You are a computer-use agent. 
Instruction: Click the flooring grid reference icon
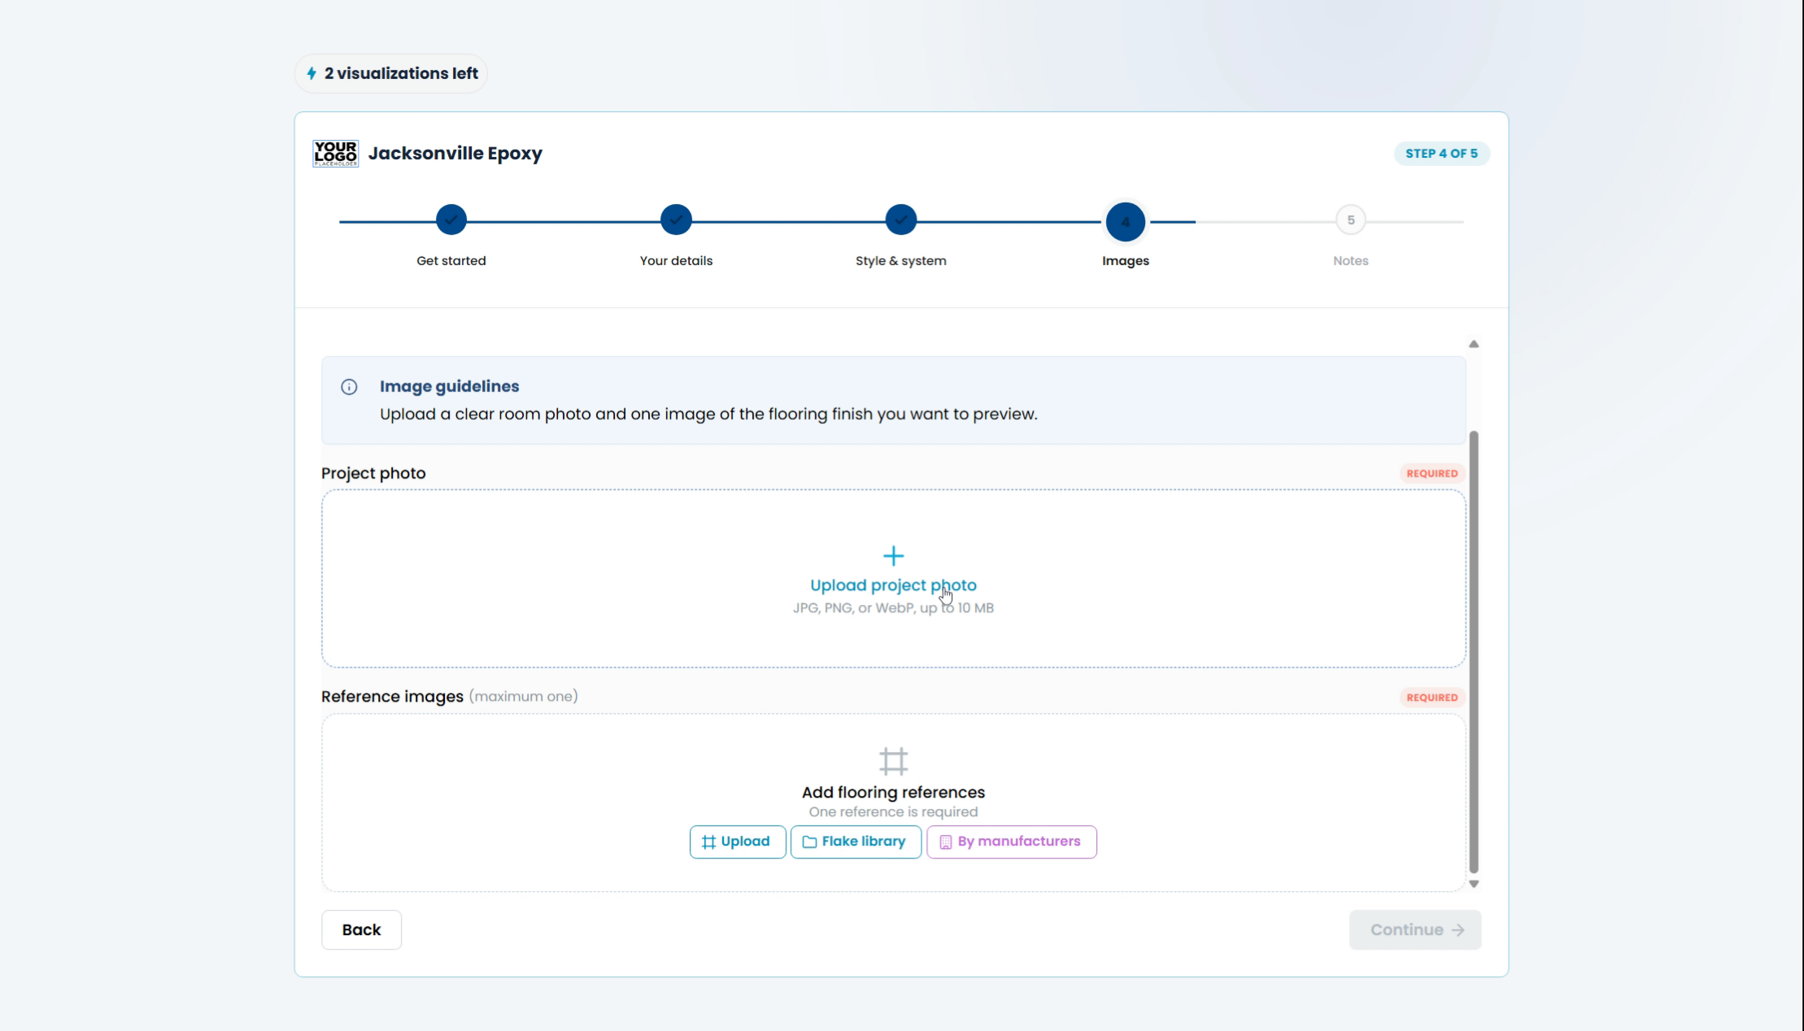(x=893, y=761)
